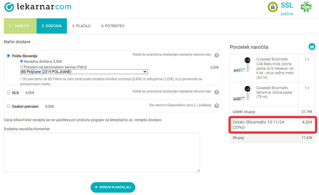The height and width of the screenshot is (195, 319).
Task: Click the Dodatna navodila comment text area
Action: 102,153
